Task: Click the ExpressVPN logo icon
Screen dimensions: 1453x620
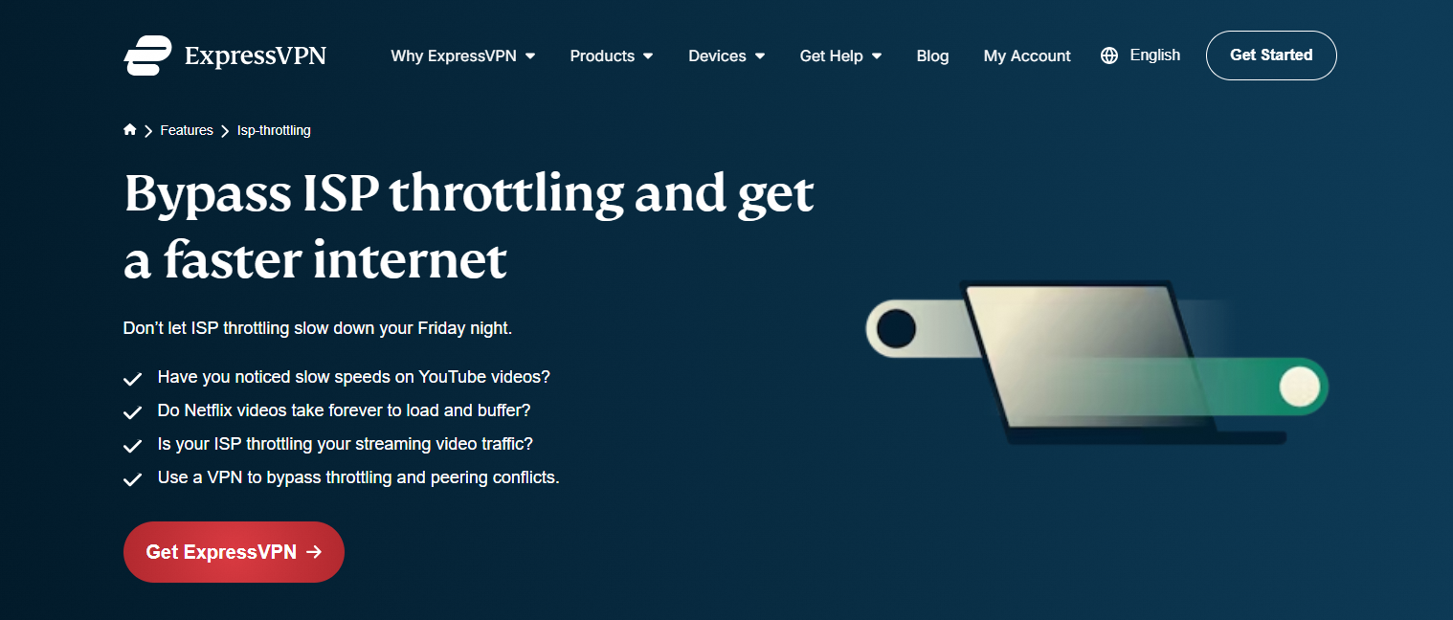Action: 148,55
